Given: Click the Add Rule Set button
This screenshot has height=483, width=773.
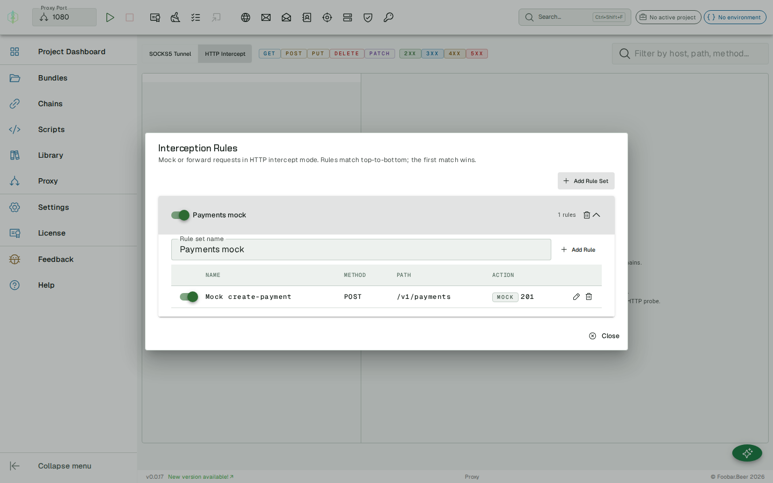Looking at the screenshot, I should tap(586, 181).
